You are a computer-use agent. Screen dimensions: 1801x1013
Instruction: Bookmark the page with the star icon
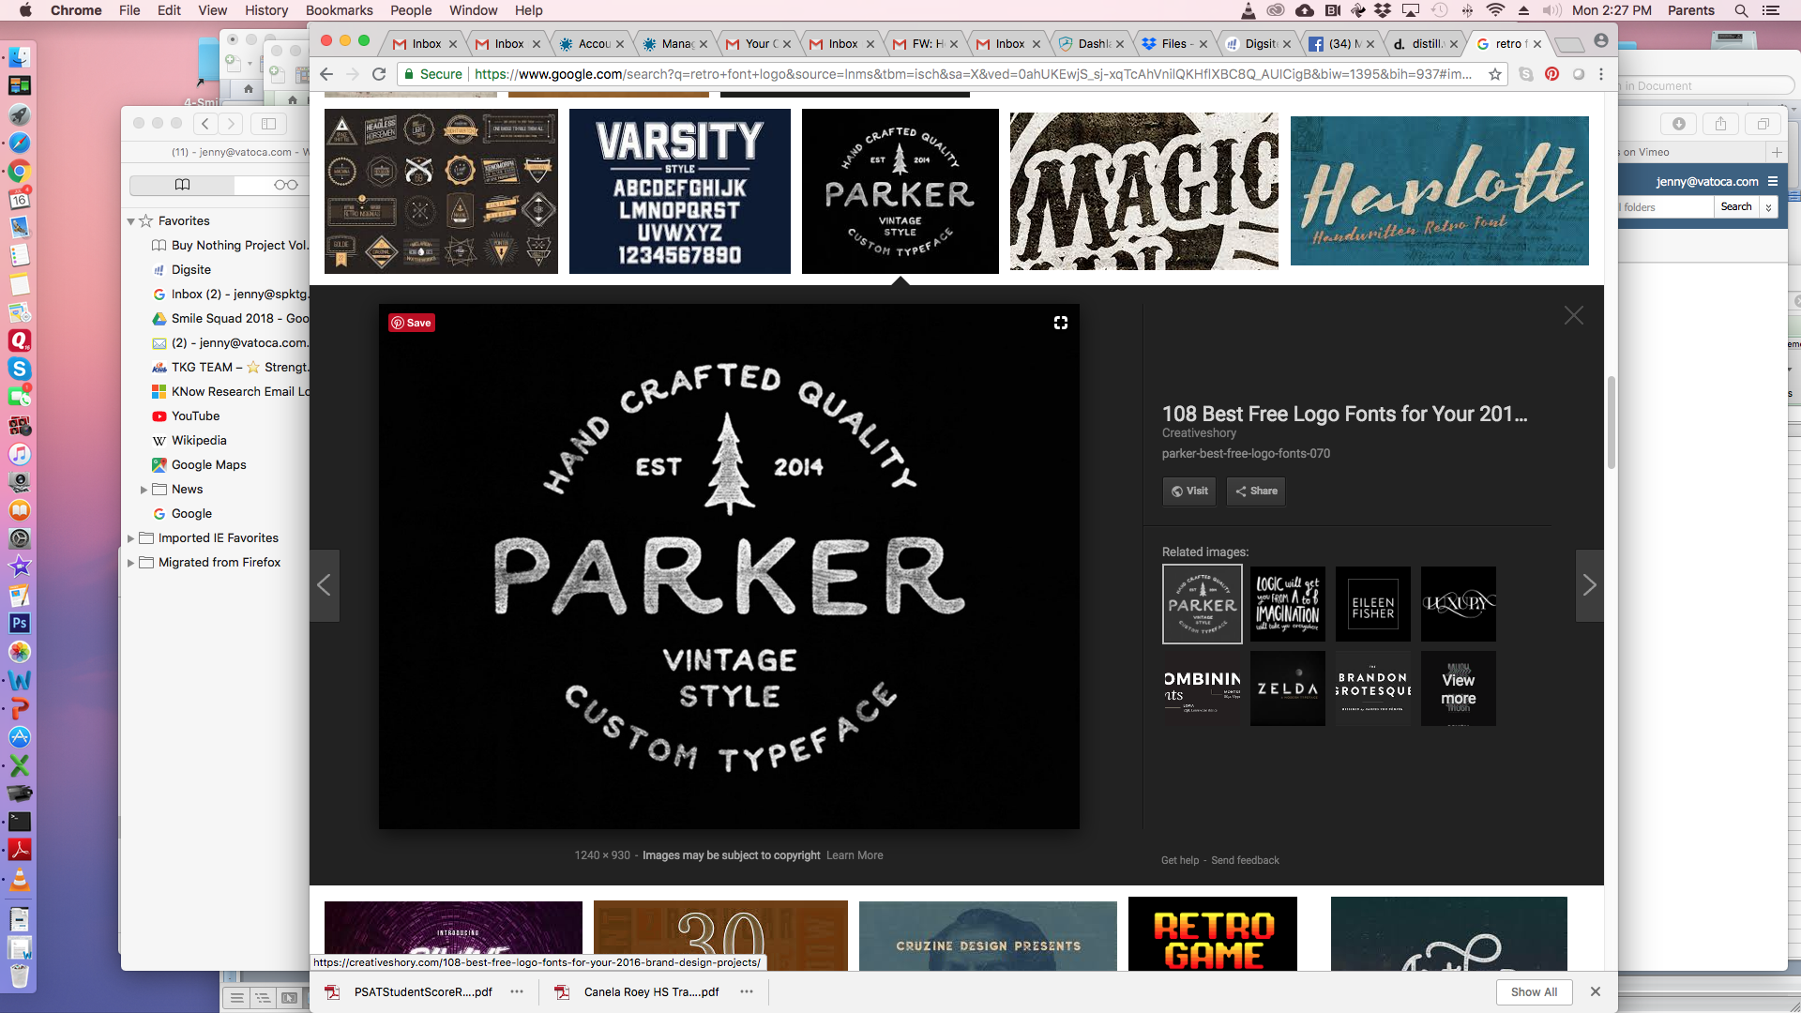pos(1495,74)
